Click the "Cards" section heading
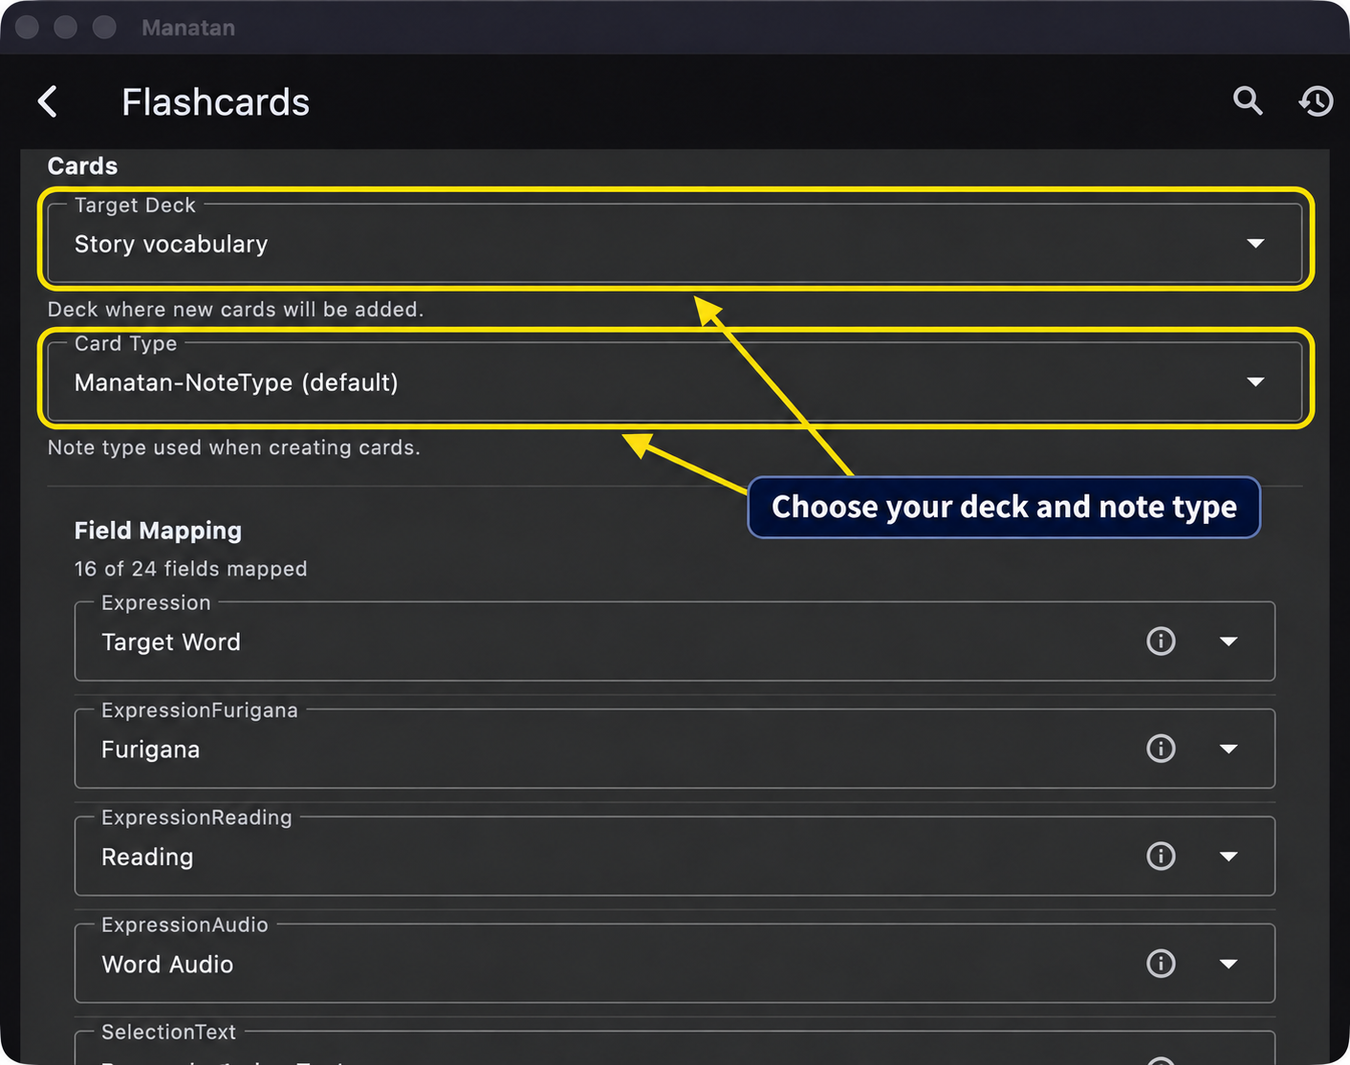The height and width of the screenshot is (1065, 1350). click(82, 165)
